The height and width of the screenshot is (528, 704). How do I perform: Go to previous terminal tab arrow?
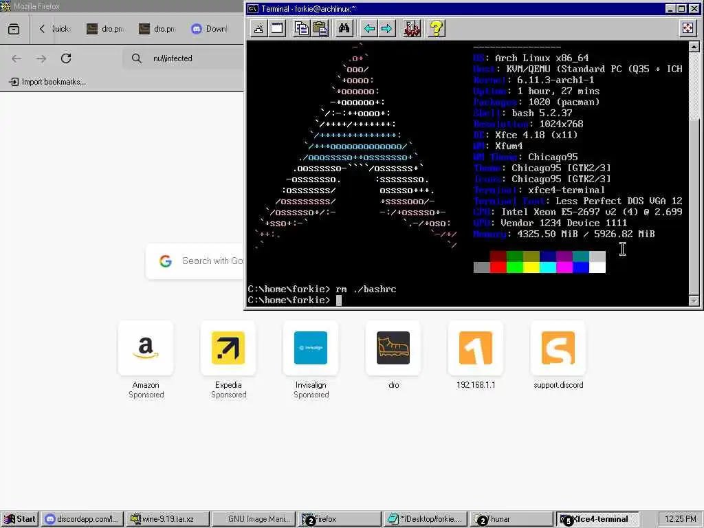pos(369,29)
